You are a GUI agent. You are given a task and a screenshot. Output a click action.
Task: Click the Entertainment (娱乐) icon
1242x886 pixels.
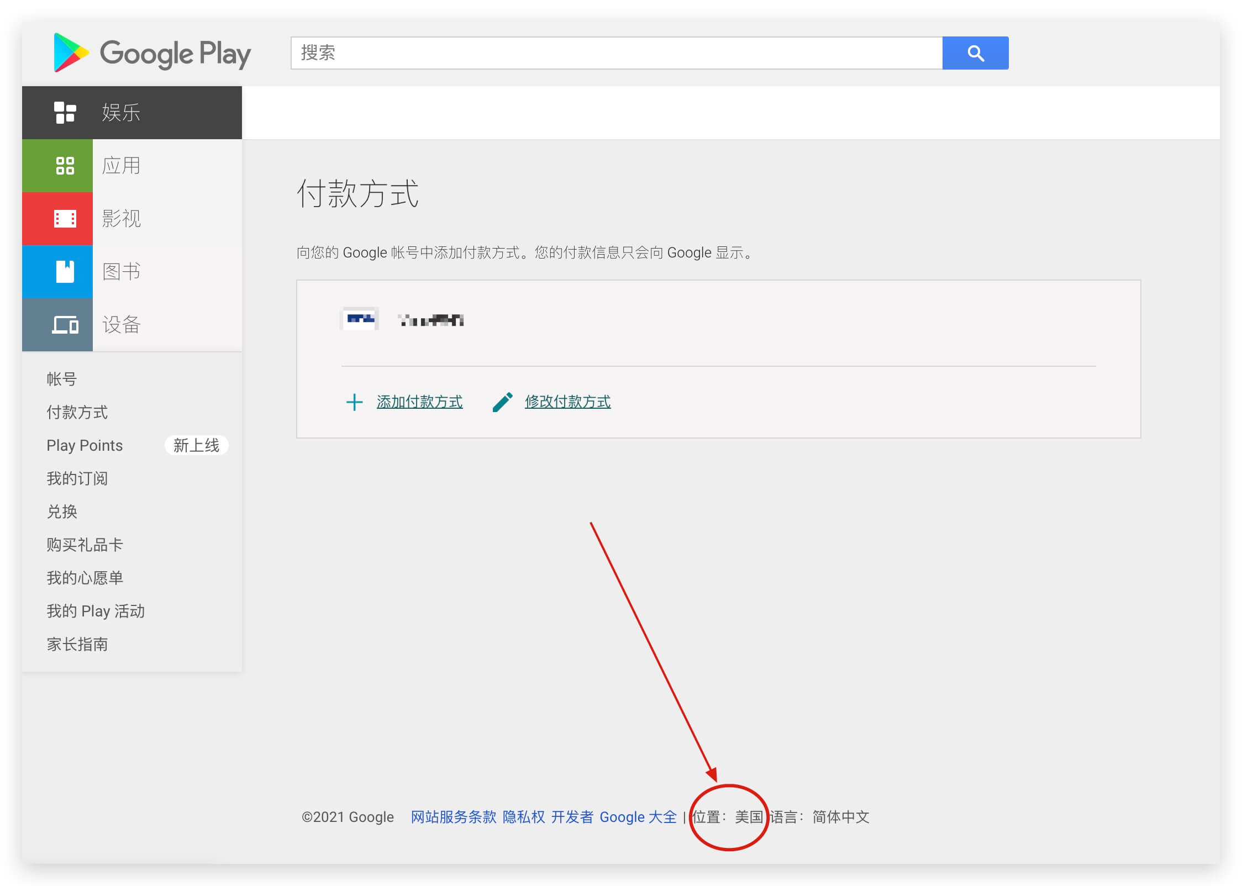coord(65,113)
